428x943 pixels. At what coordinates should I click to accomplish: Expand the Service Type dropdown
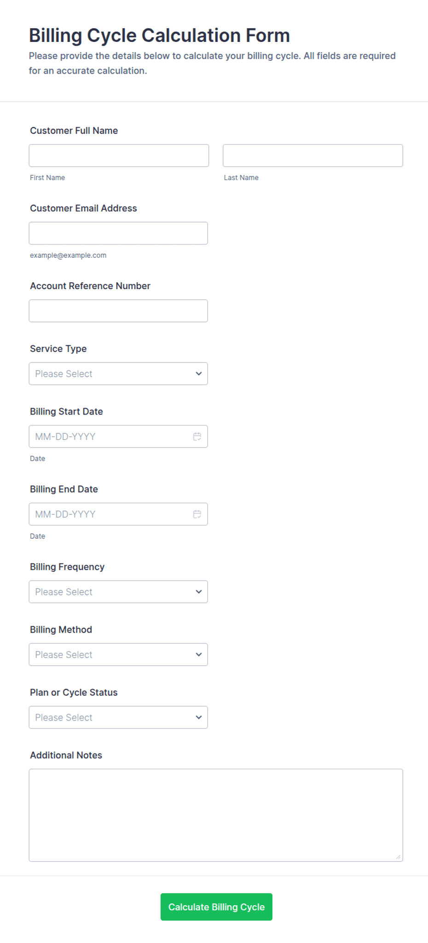[118, 374]
